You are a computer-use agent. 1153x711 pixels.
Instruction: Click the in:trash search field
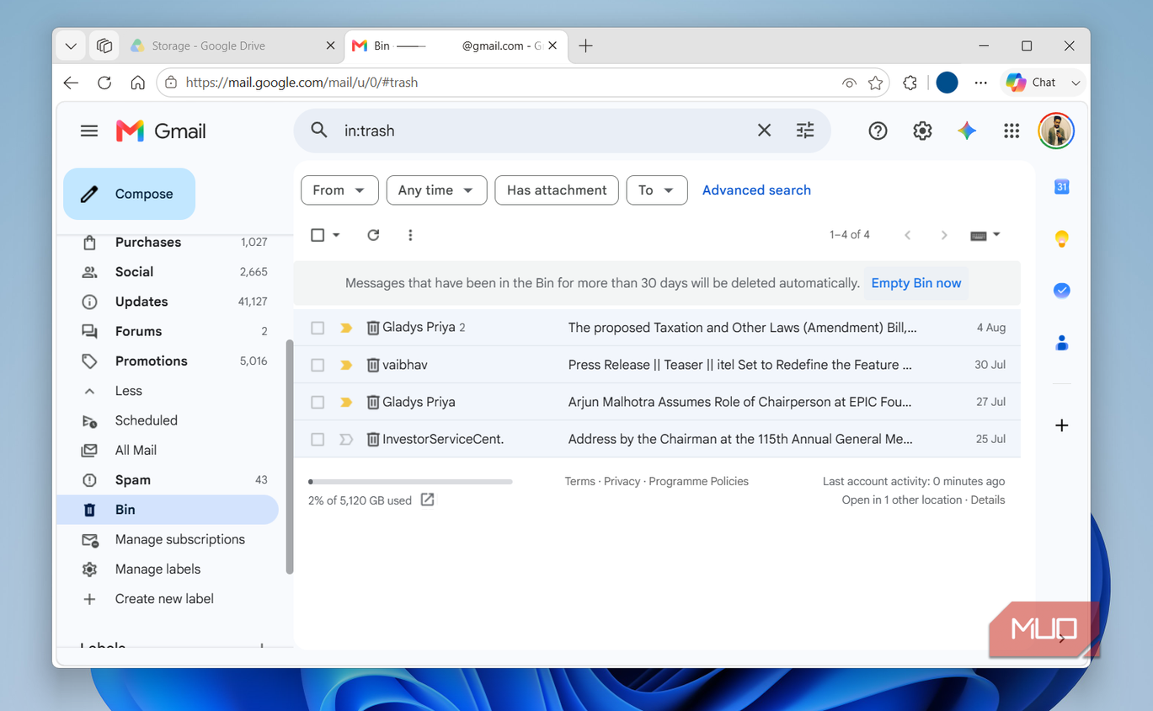539,131
